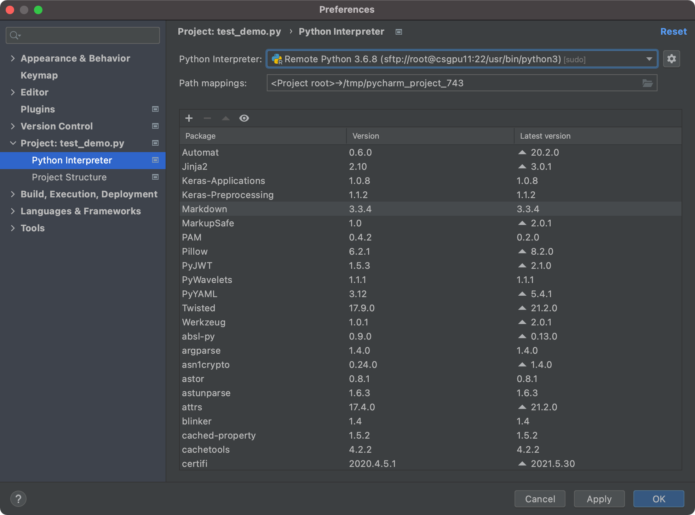This screenshot has height=515, width=695.
Task: Select the Werkzeug package row
Action: (x=430, y=322)
